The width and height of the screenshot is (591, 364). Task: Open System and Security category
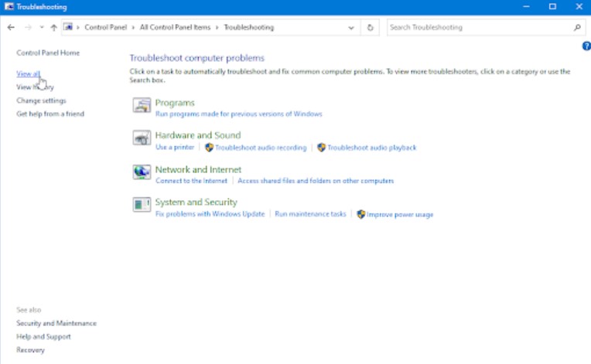pyautogui.click(x=196, y=202)
